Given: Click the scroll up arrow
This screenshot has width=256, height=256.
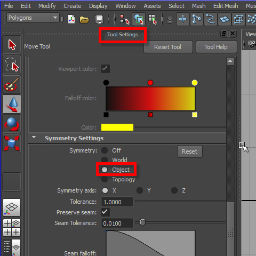Looking at the screenshot, I should coord(230,61).
